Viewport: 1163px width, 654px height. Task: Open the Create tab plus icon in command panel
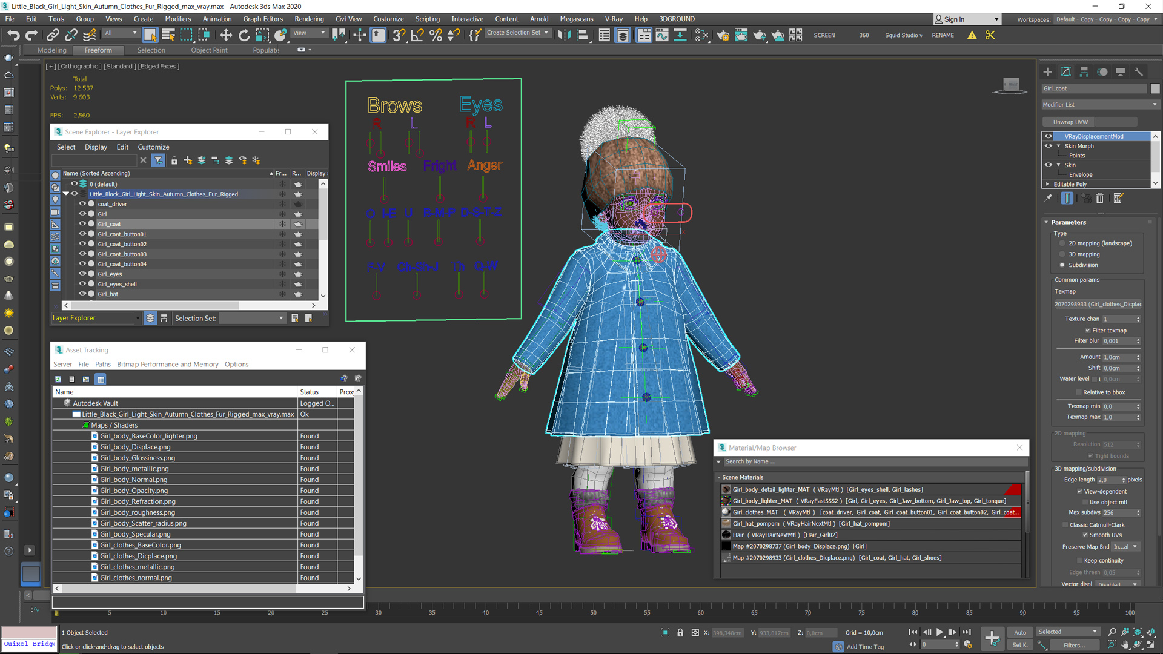1048,71
